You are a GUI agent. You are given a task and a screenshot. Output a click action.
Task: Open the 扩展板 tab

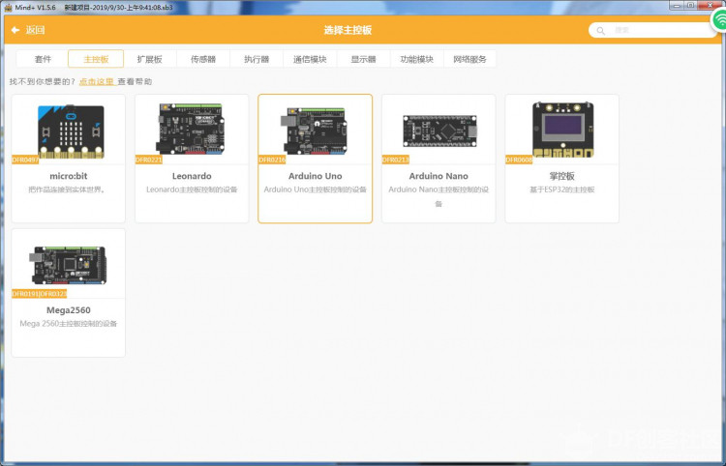click(x=149, y=59)
